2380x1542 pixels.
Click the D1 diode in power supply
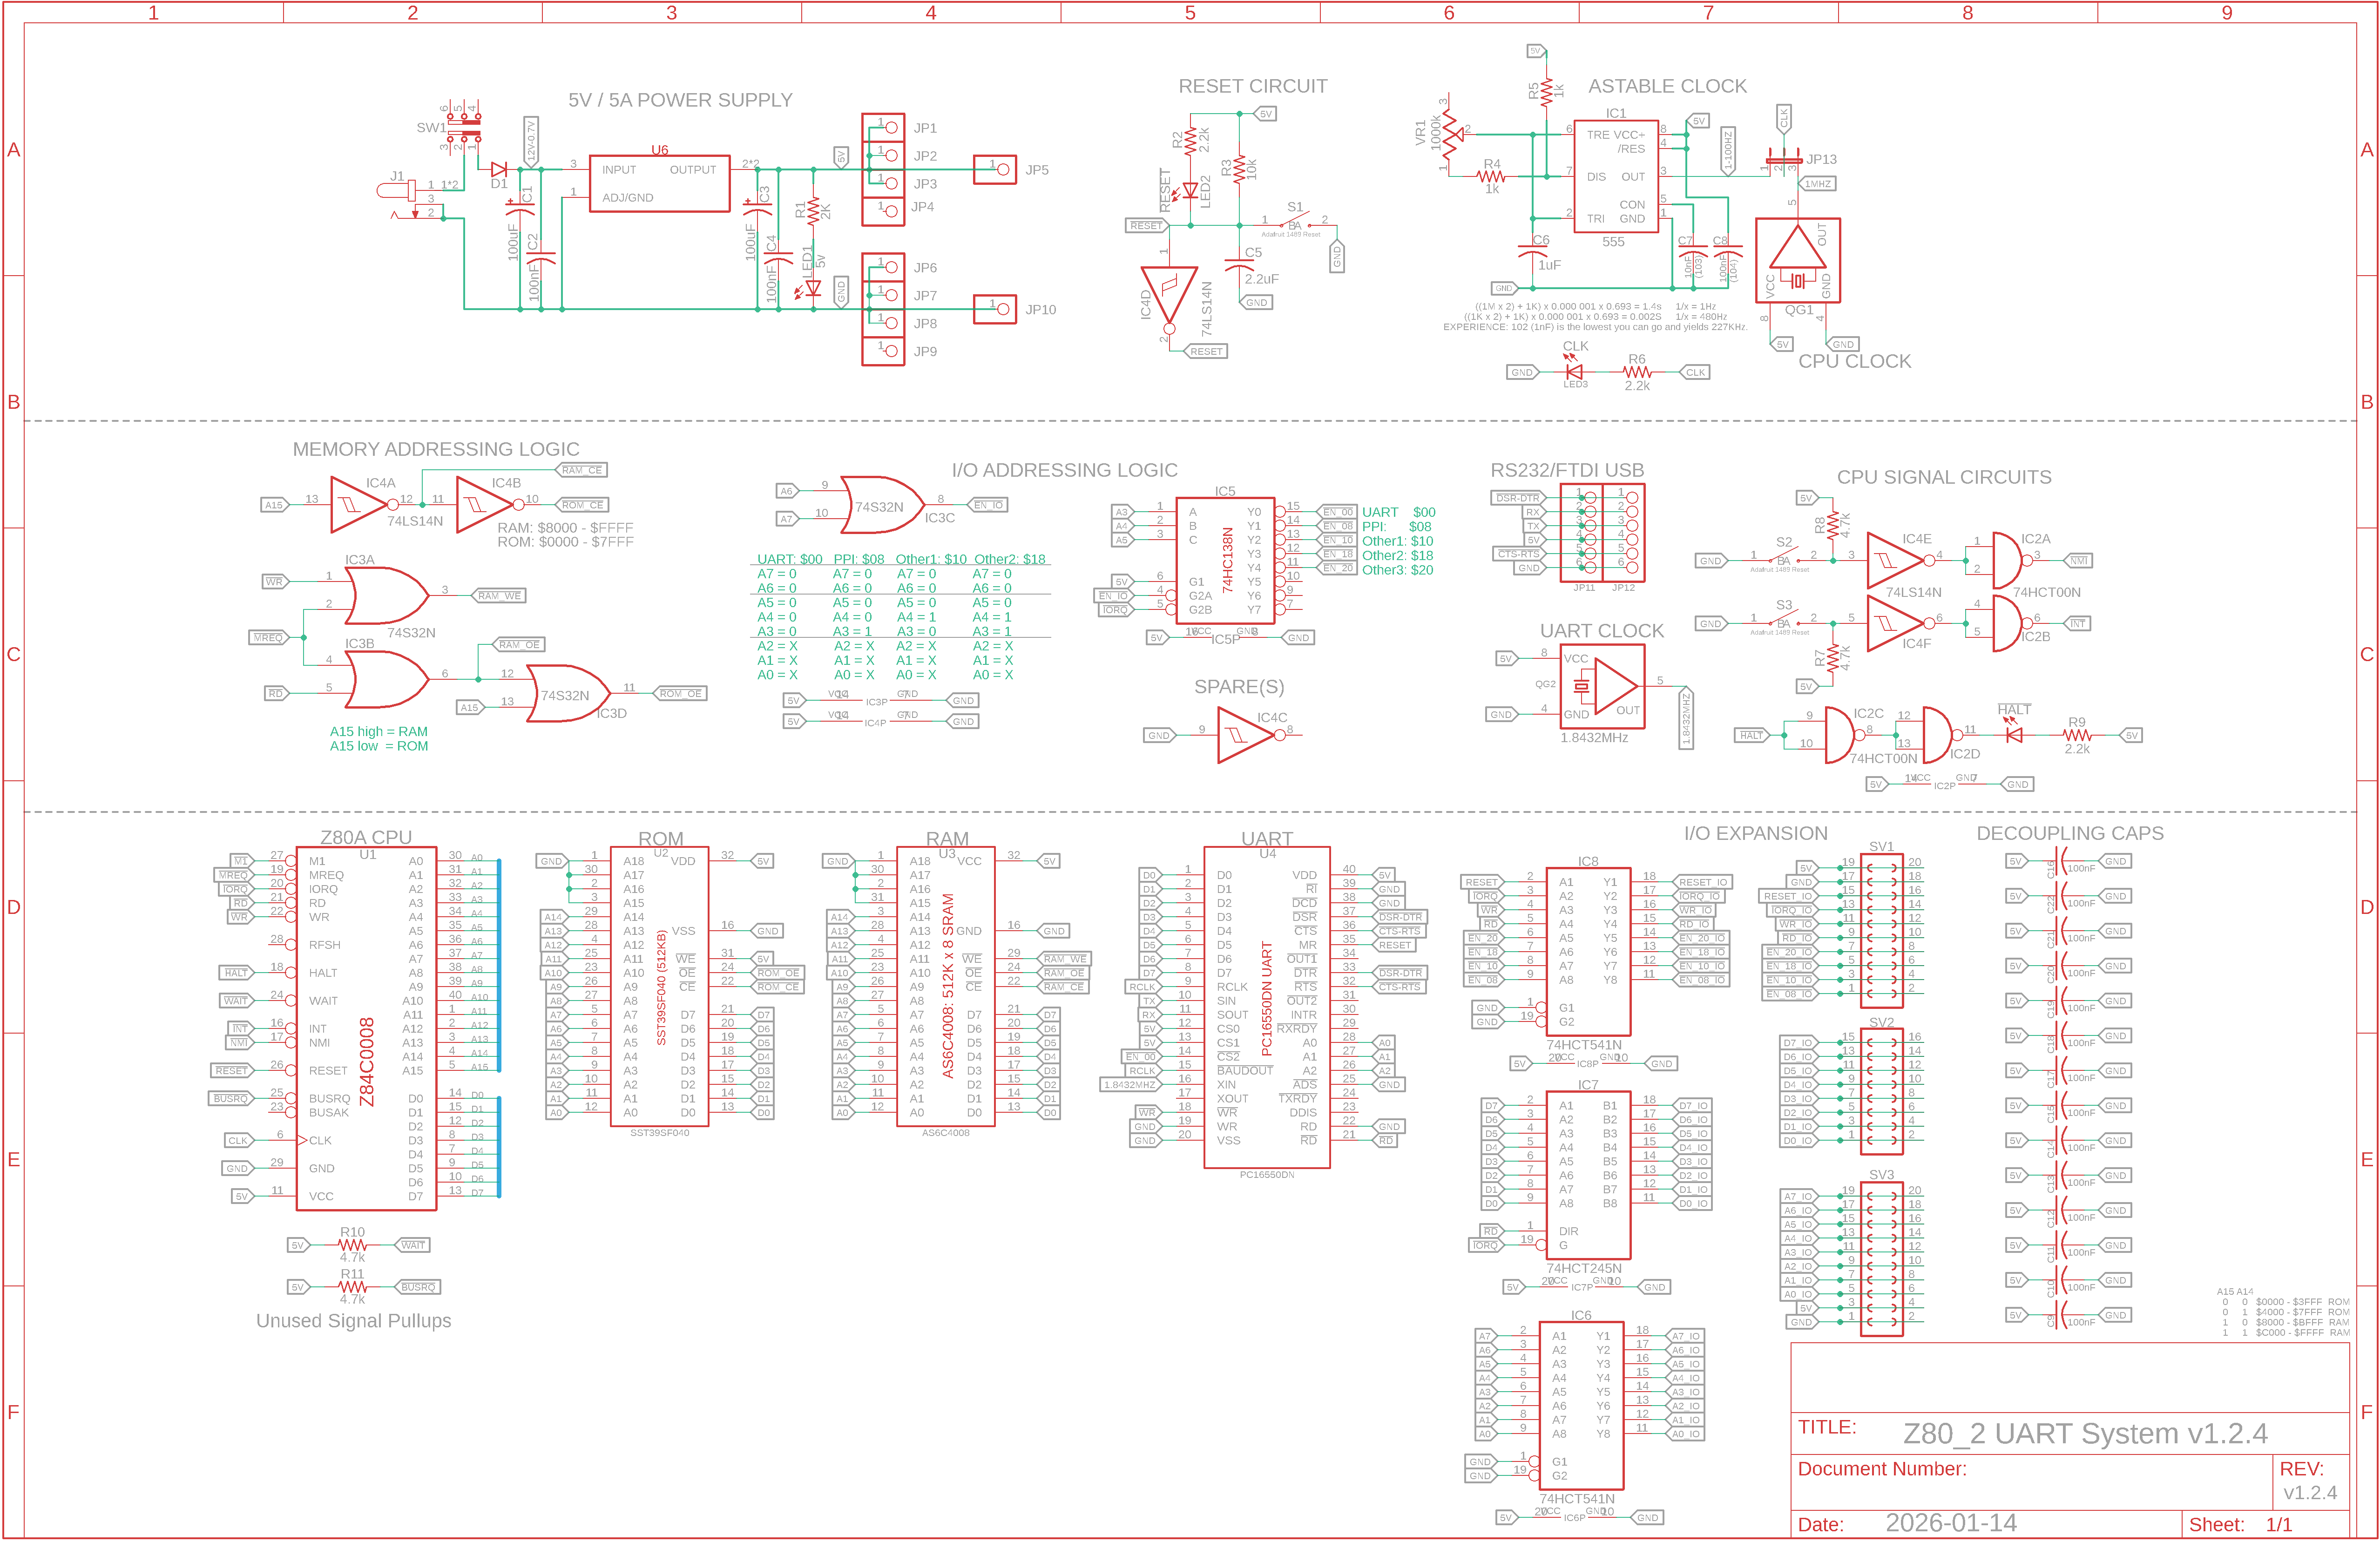(499, 170)
